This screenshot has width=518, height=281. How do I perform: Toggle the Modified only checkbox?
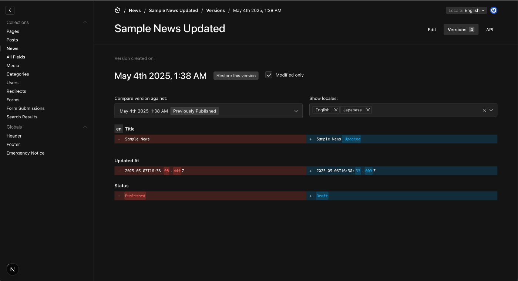click(269, 75)
